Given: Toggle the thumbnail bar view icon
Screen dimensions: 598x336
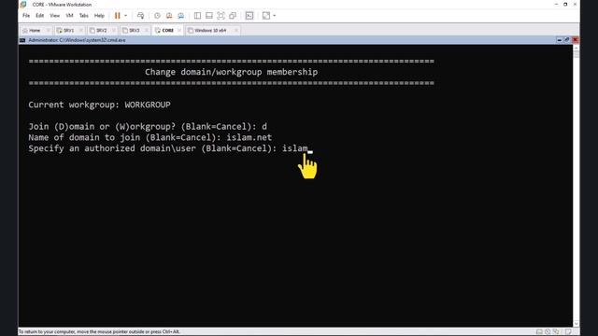Looking at the screenshot, I should click(209, 16).
